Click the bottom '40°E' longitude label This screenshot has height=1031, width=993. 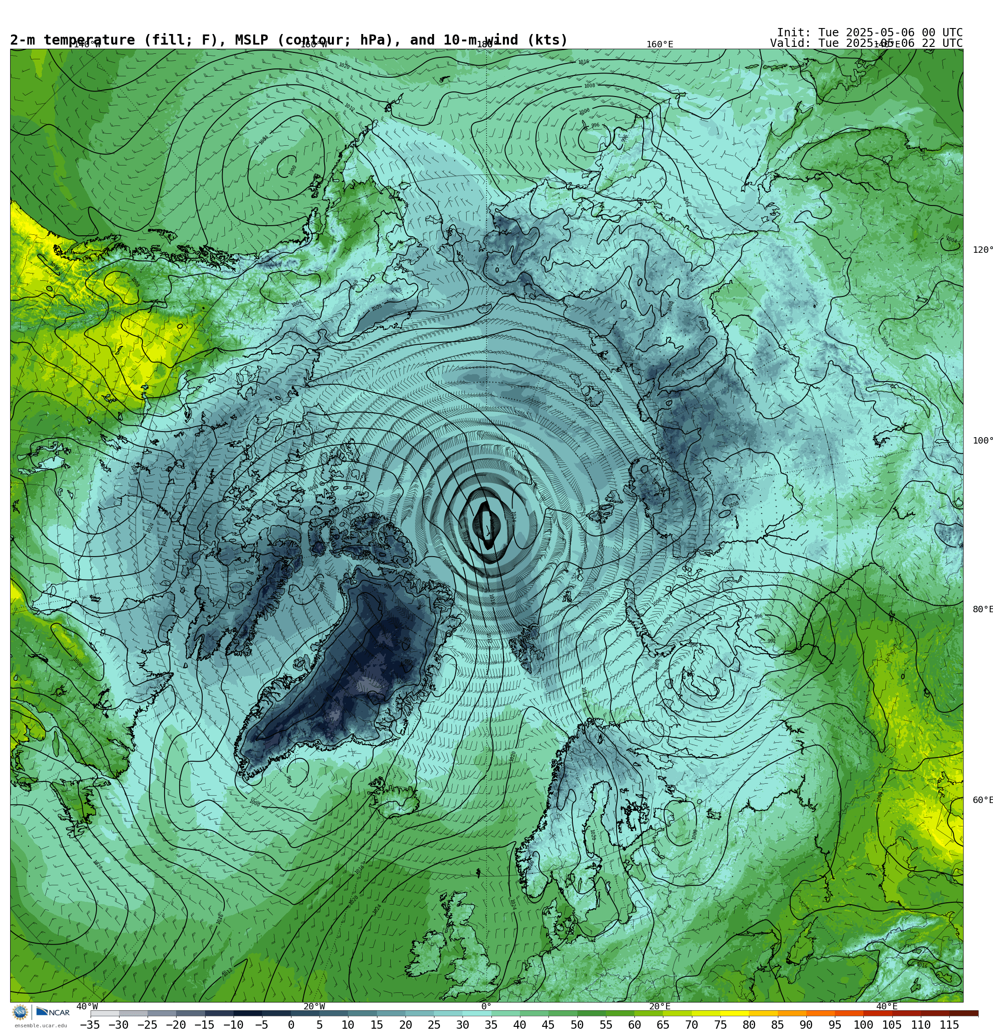(x=887, y=1006)
